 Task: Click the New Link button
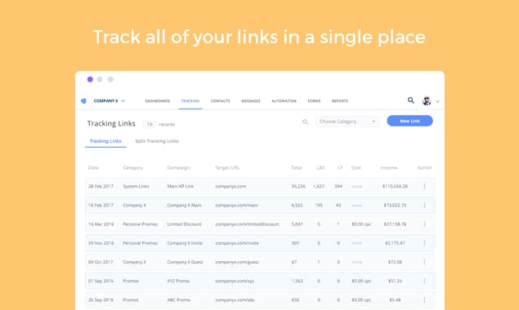[x=409, y=121]
